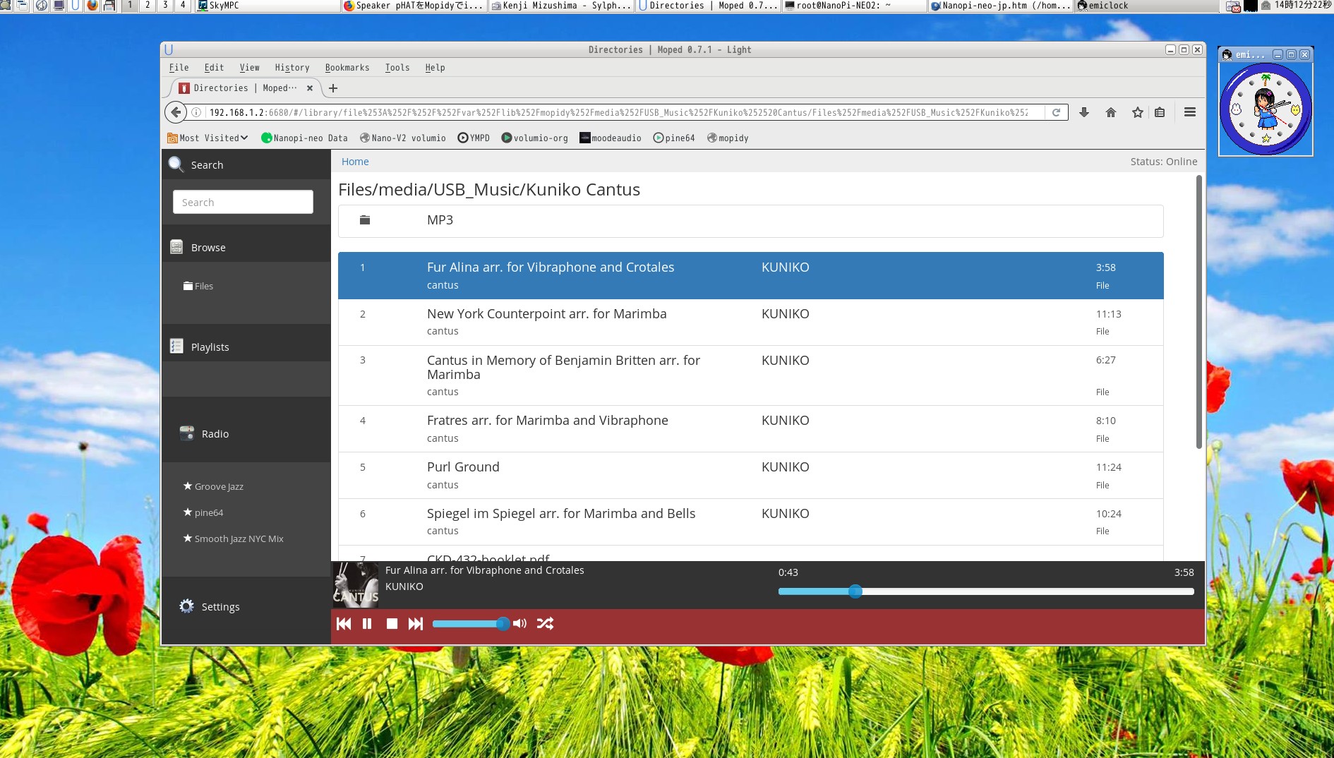Open the Bookmarks menu
This screenshot has height=758, width=1334.
coord(347,68)
